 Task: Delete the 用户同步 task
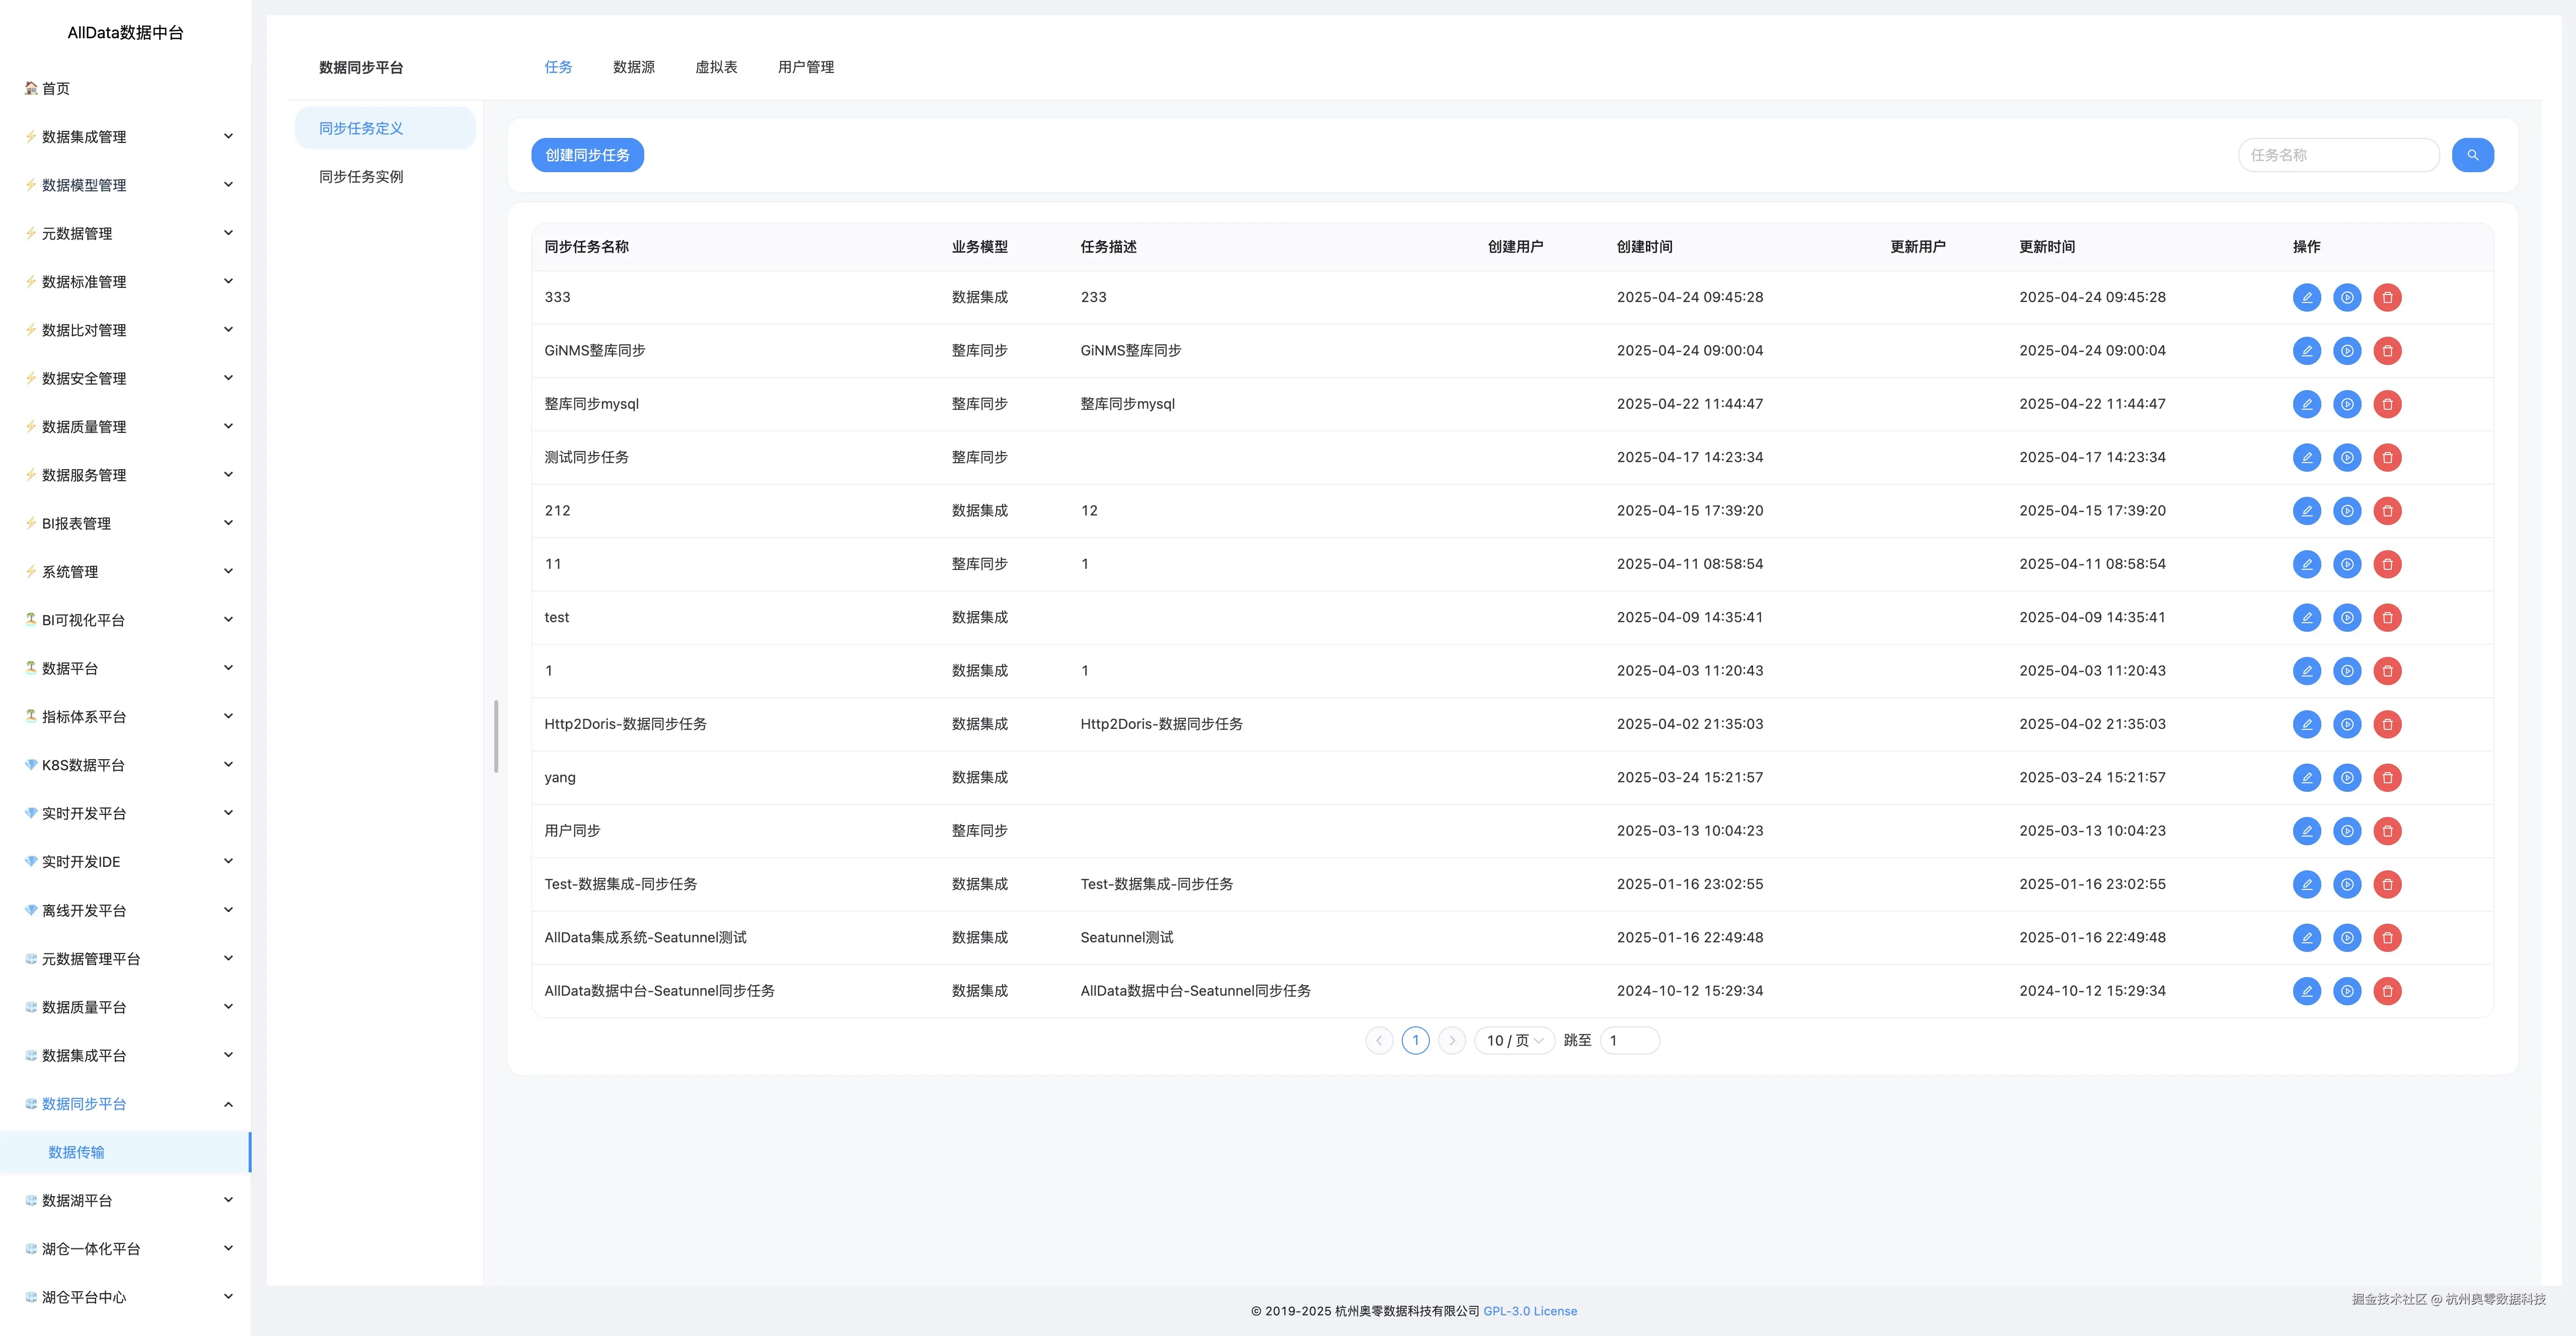pos(2387,831)
